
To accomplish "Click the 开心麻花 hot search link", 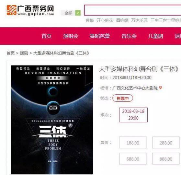I will pyautogui.click(x=105, y=20).
